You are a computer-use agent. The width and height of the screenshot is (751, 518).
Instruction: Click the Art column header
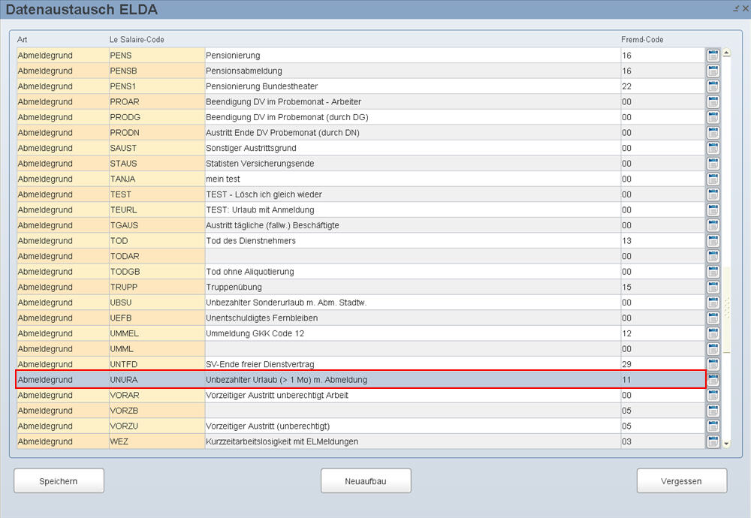[22, 39]
